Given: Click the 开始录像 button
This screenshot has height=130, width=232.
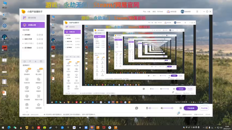Looking at the screenshot, I should [x=204, y=108].
